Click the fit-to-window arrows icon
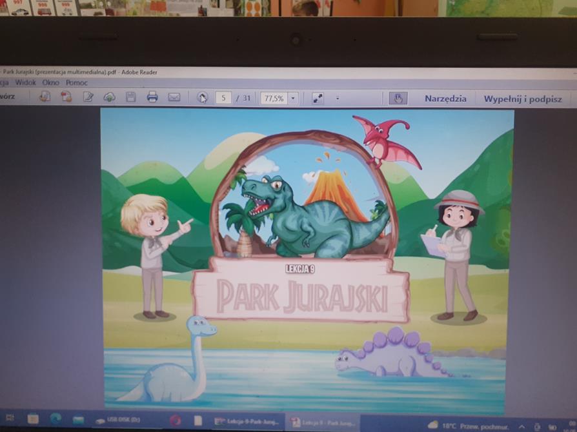 coord(318,98)
